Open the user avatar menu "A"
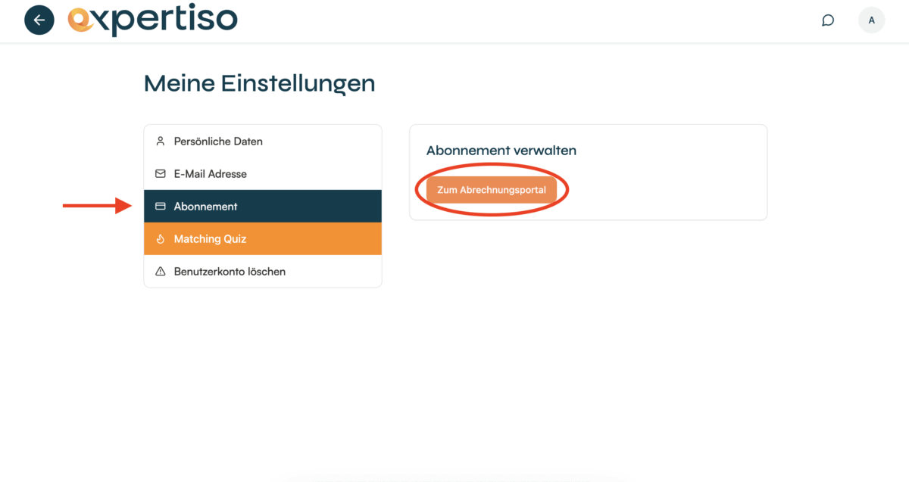This screenshot has width=909, height=482. pos(871,20)
